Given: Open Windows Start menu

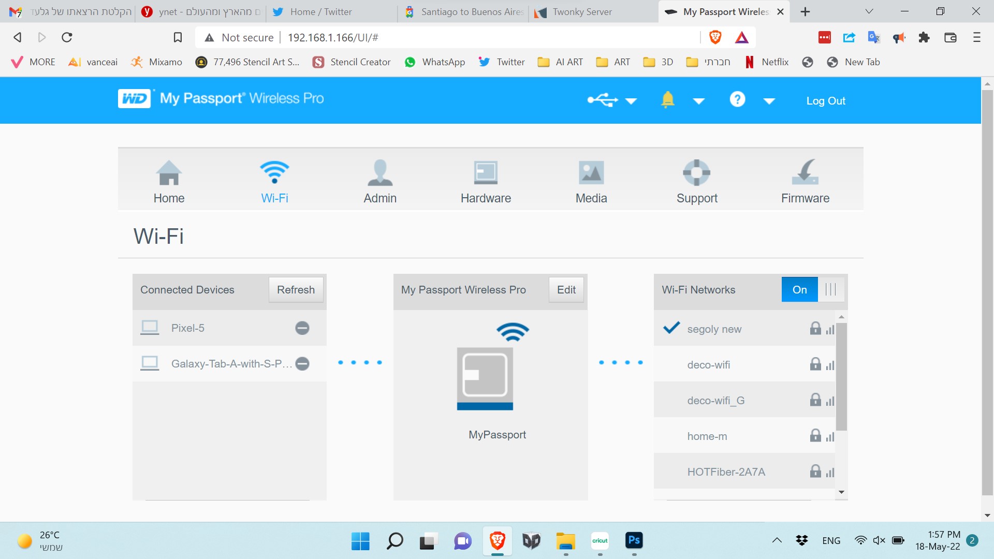Looking at the screenshot, I should 360,541.
